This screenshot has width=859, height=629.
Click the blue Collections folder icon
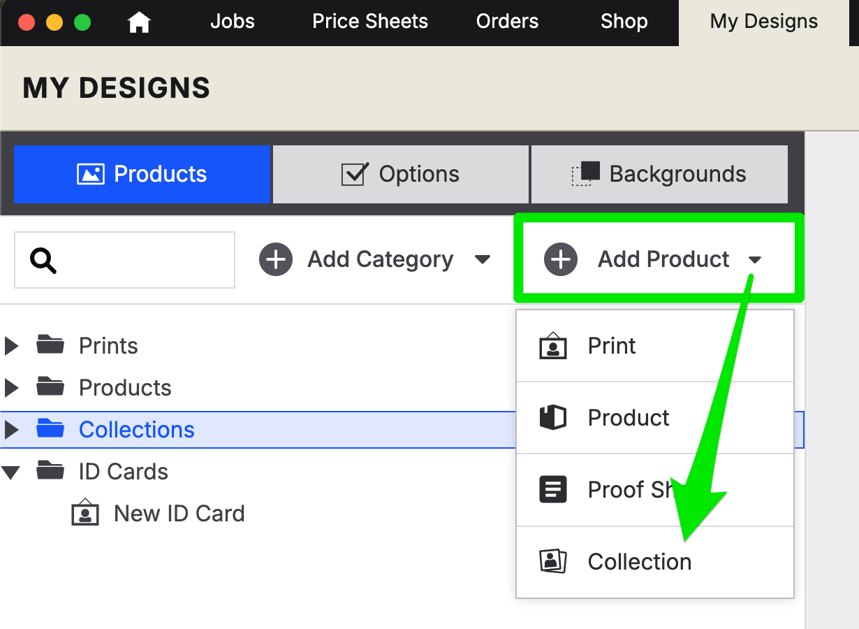pyautogui.click(x=50, y=428)
